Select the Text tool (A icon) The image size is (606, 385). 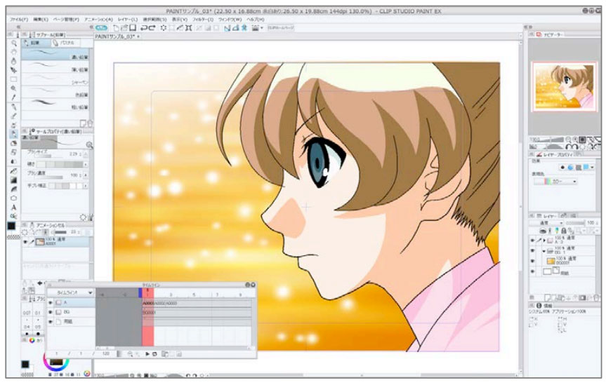point(14,206)
